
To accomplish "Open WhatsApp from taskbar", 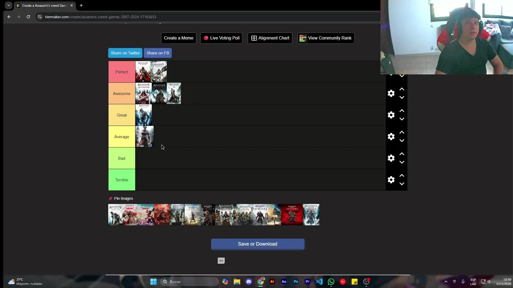I will [331, 282].
